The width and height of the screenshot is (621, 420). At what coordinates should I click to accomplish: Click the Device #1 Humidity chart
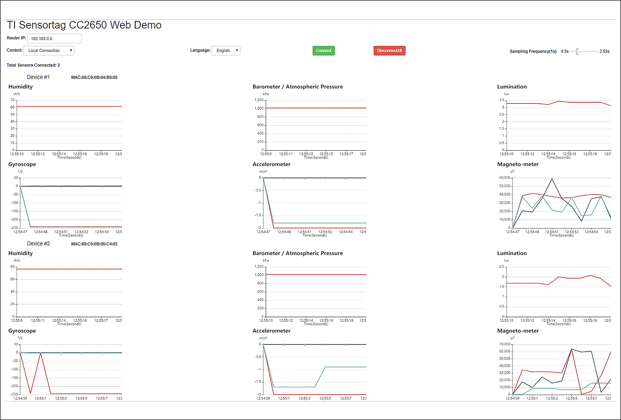point(66,126)
